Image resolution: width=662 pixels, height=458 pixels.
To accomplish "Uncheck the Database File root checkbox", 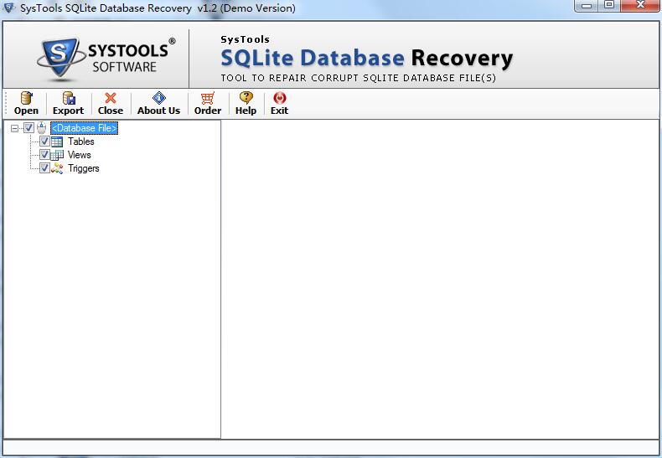I will [28, 128].
